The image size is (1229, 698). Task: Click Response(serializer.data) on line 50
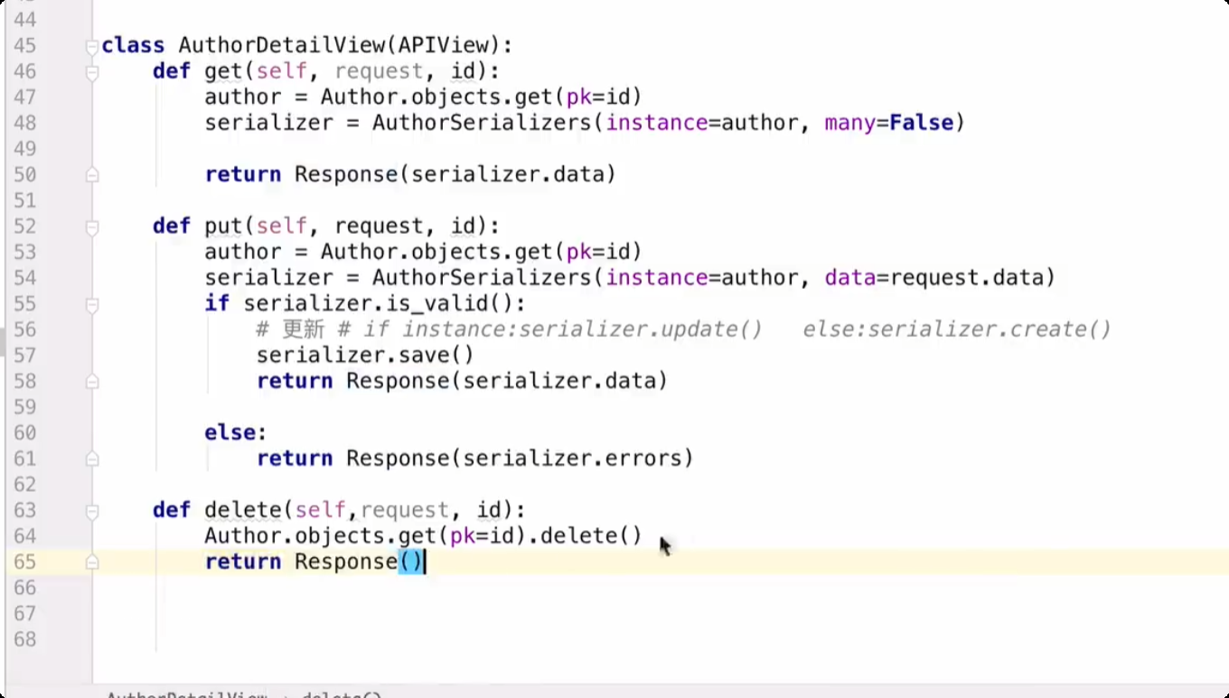pyautogui.click(x=455, y=174)
